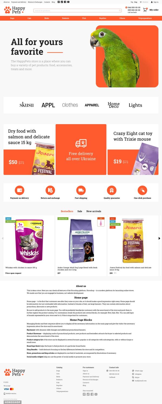Select the Sale products tab
This screenshot has width=162, height=404.
(80, 211)
